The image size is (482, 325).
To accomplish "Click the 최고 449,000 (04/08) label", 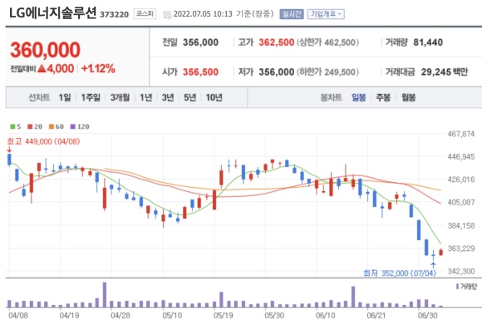I will pyautogui.click(x=43, y=141).
